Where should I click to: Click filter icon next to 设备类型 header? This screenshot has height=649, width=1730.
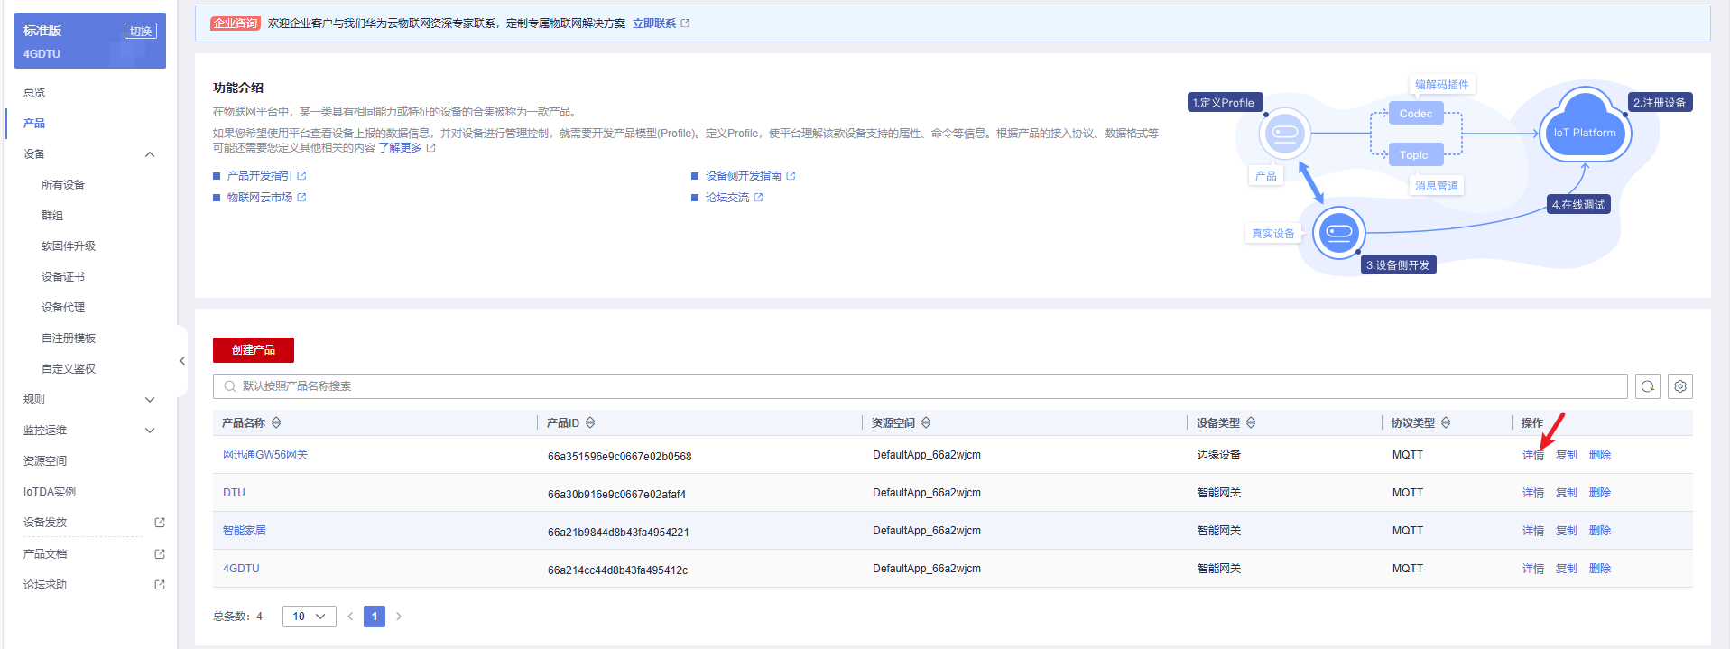tap(1251, 422)
